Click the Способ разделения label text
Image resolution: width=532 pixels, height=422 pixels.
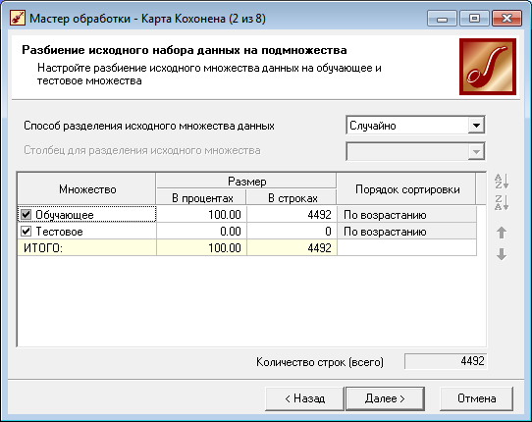[x=149, y=126]
